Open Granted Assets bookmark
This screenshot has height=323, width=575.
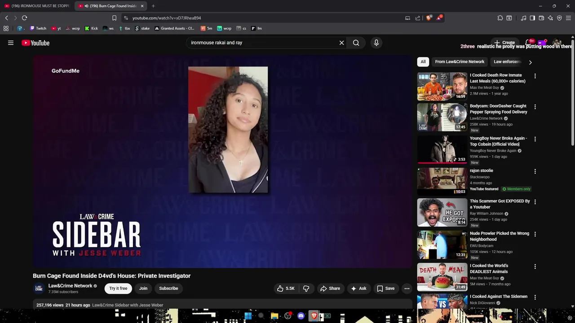coord(174,28)
